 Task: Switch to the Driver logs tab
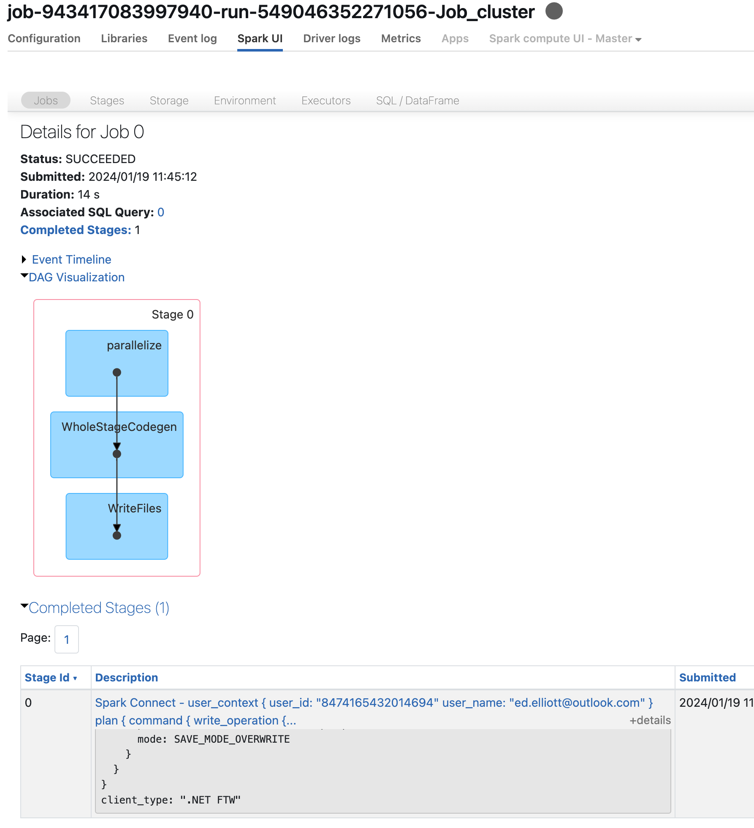[331, 39]
